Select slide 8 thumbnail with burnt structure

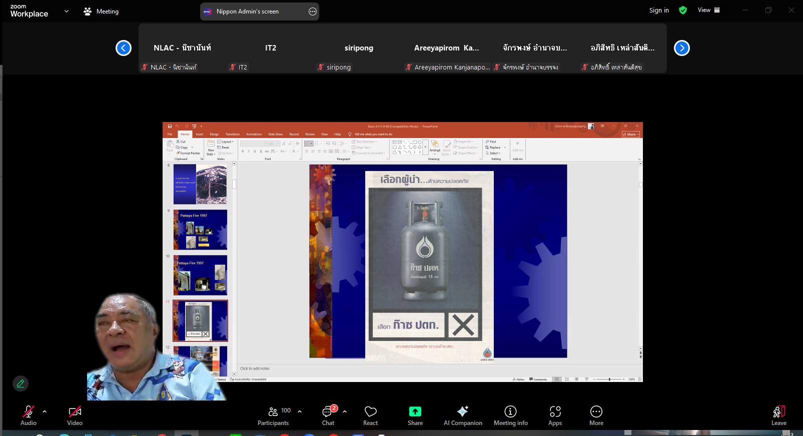click(200, 184)
